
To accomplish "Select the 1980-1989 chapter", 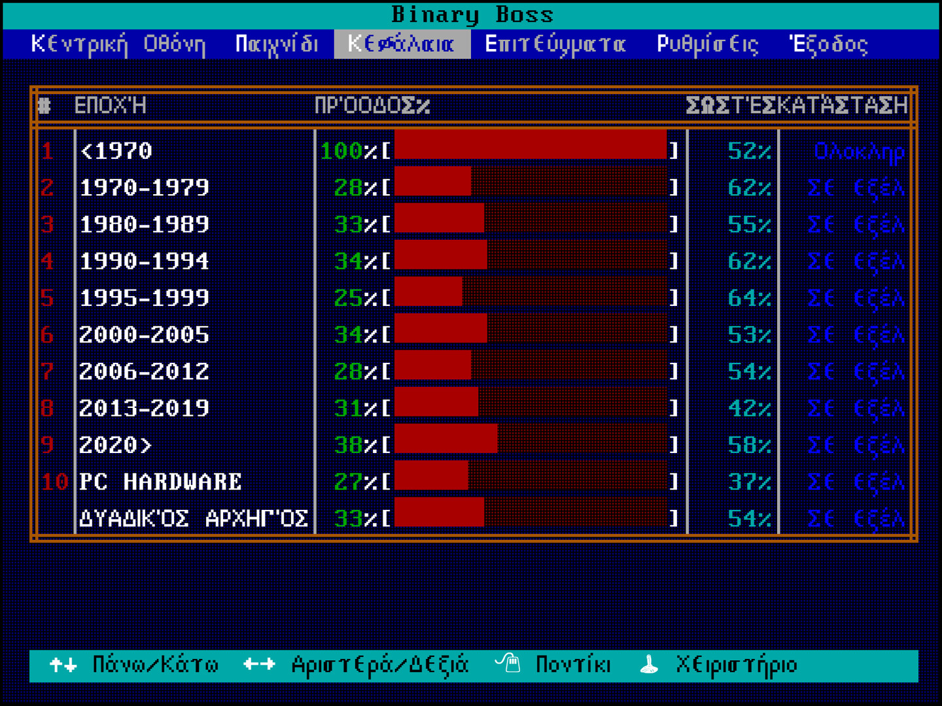I will [x=144, y=225].
